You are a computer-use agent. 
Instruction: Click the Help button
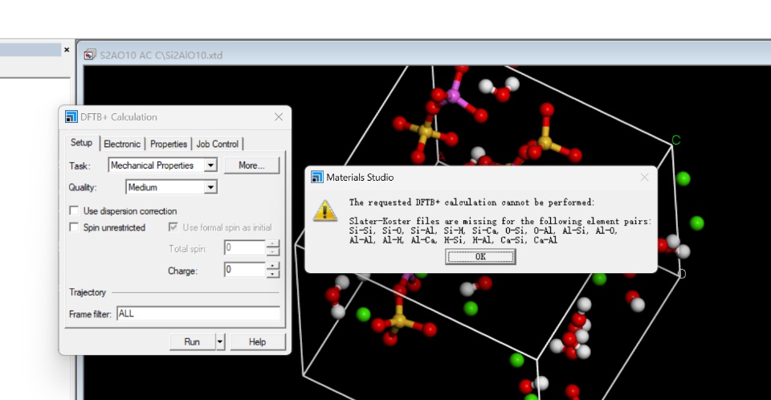[x=257, y=342]
